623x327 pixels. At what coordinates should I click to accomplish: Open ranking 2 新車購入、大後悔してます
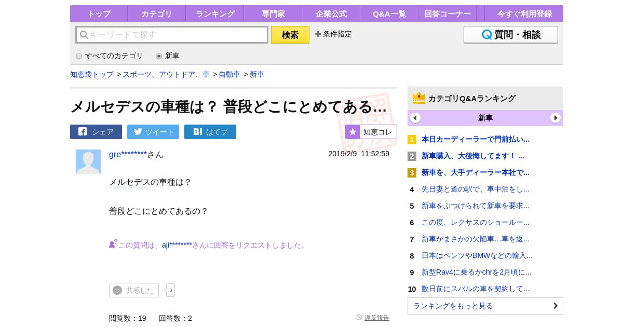pyautogui.click(x=473, y=156)
